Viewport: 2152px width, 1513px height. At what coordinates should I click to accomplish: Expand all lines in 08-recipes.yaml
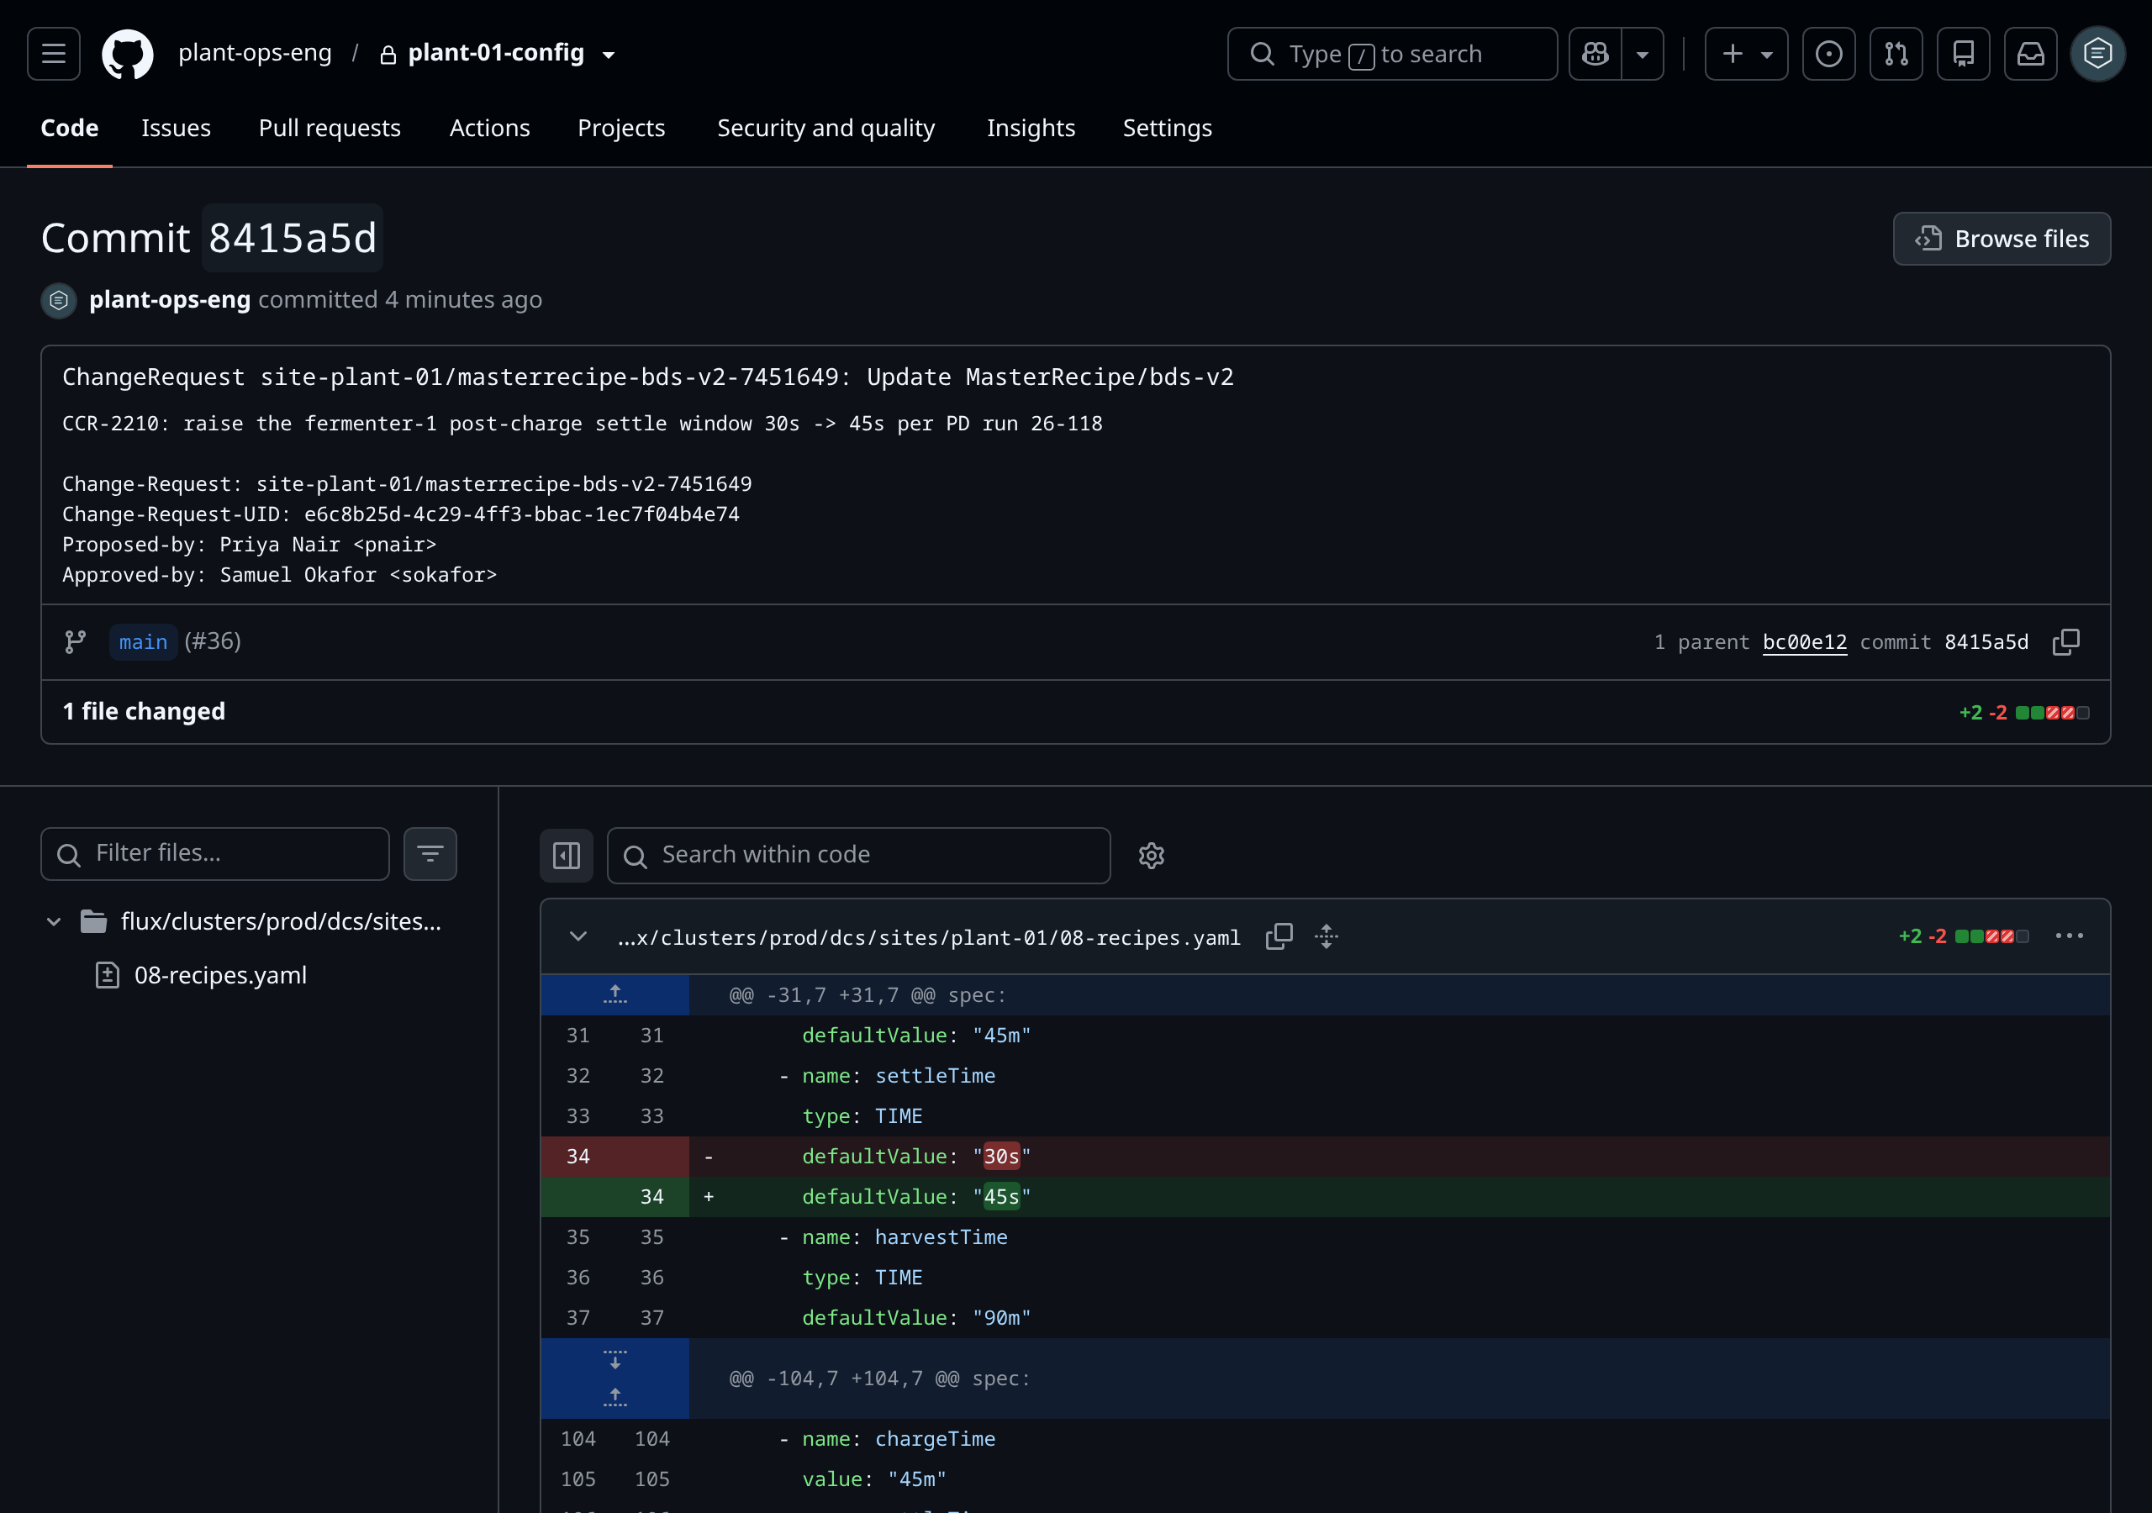pyautogui.click(x=1326, y=936)
